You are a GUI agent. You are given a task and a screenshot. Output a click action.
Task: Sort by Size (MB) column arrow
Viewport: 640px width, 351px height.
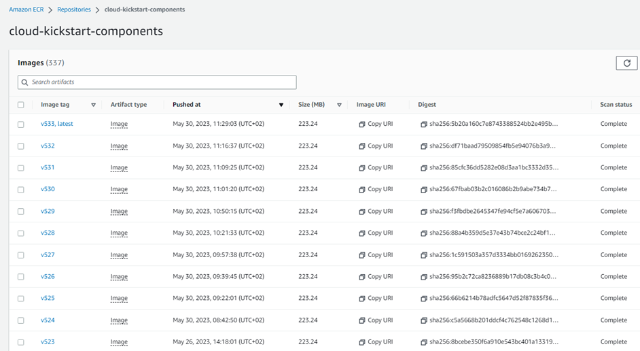pos(339,105)
